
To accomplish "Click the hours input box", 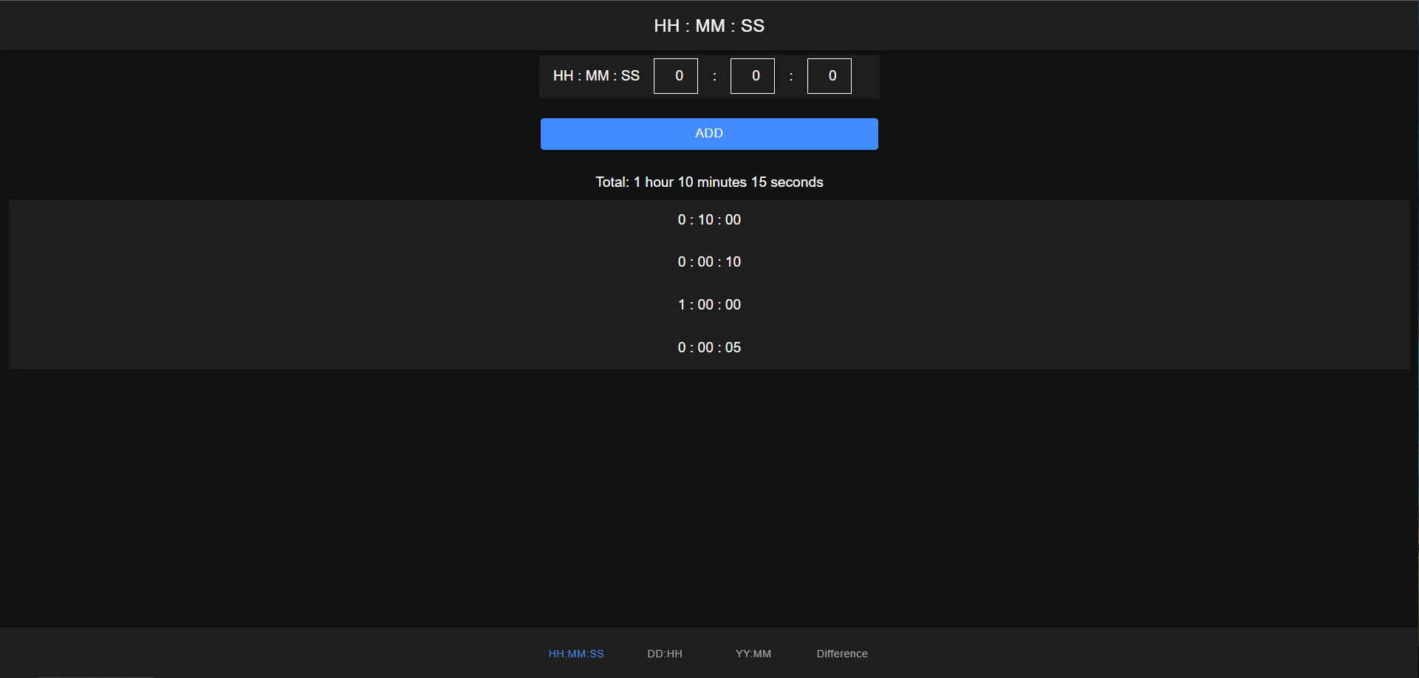I will (675, 76).
